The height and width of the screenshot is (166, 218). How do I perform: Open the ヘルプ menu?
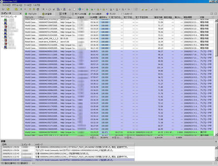(36, 5)
